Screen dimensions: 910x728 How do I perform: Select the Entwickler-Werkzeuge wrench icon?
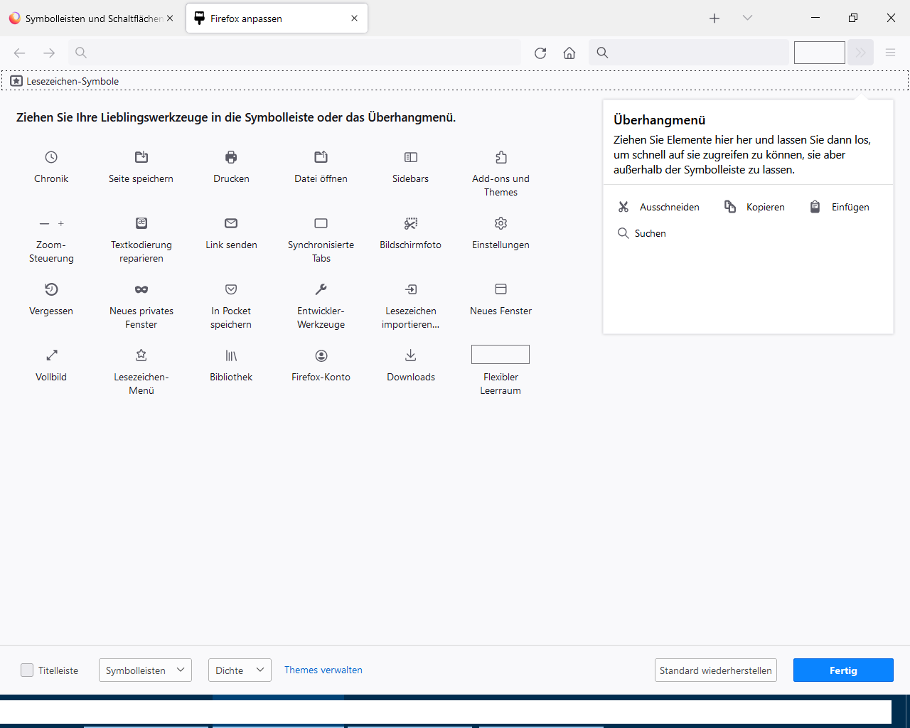coord(321,289)
